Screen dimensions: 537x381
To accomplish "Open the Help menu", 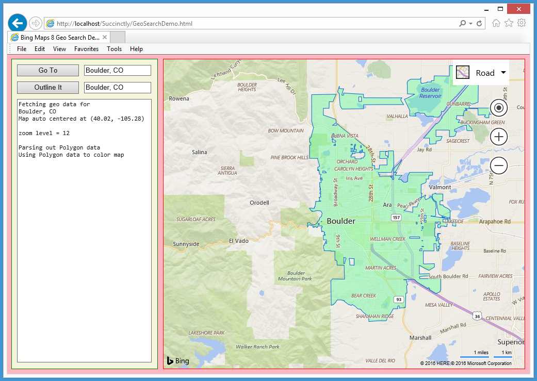I will tap(136, 49).
